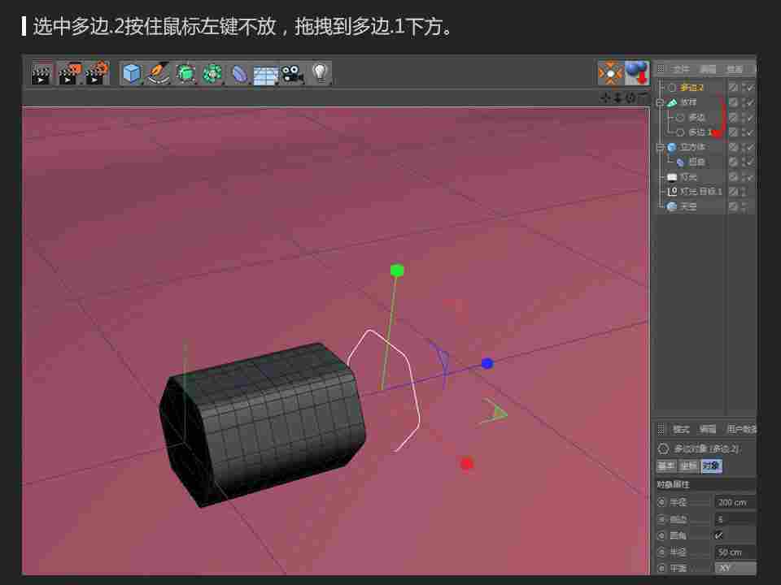
Task: Open the cube primitive creation icon
Action: (x=130, y=73)
